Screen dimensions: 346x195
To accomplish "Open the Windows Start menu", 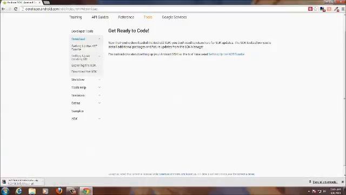I will tap(5, 191).
